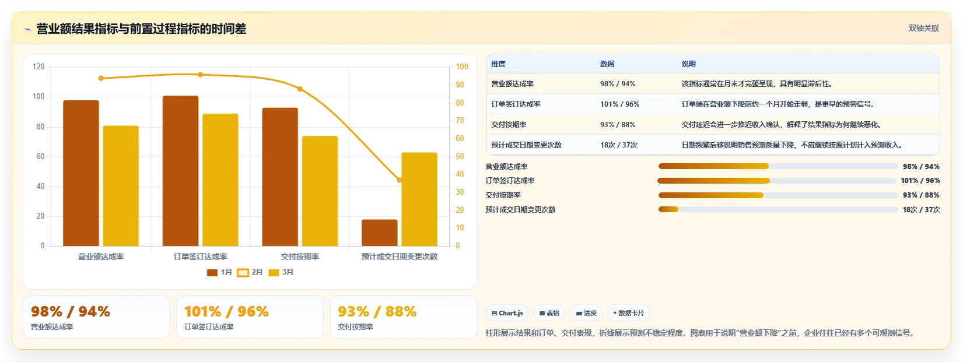Viewport: 963px width, 362px height.
Task: Click the line point above 订单签订达成率
Action: coord(201,75)
